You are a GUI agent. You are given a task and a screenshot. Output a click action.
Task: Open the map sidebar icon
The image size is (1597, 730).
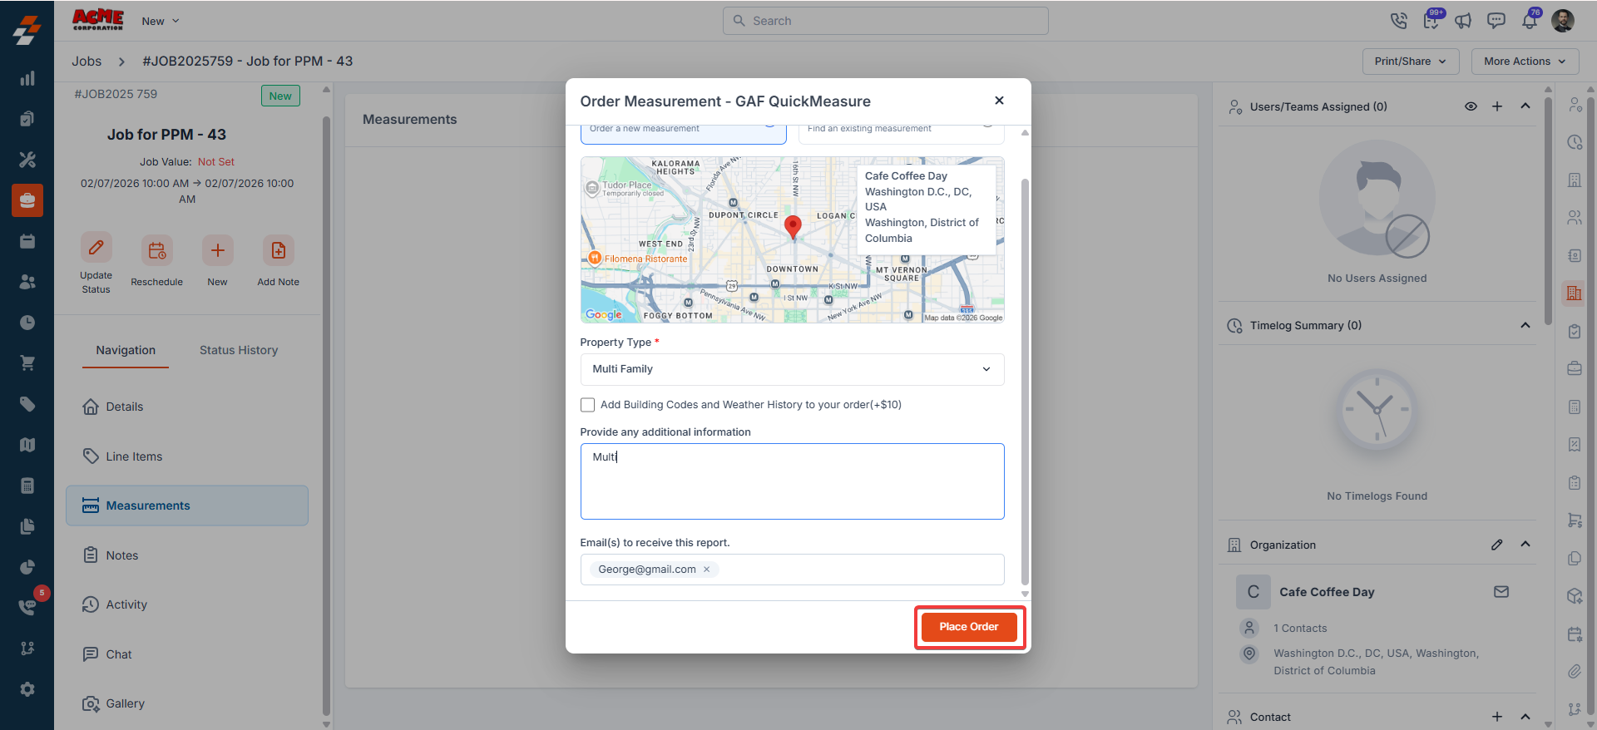coord(27,445)
